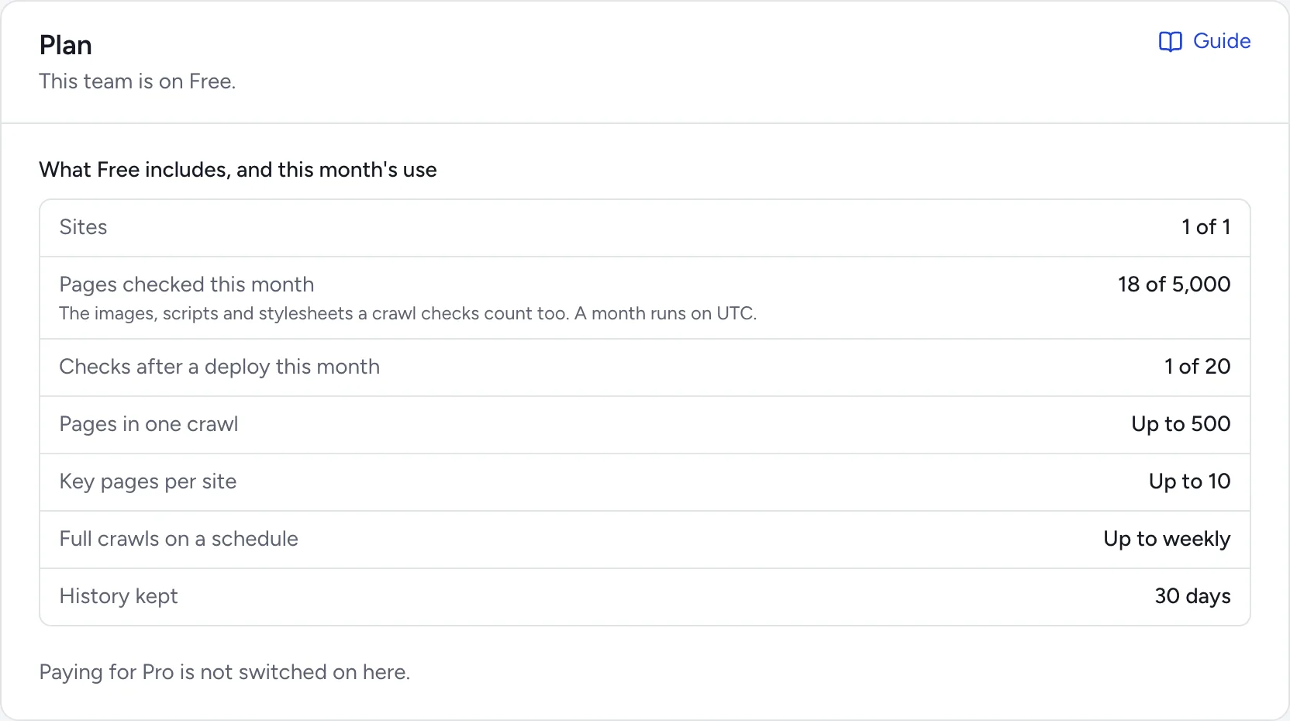
Task: Click the "Up to 10" value
Action: point(1189,481)
